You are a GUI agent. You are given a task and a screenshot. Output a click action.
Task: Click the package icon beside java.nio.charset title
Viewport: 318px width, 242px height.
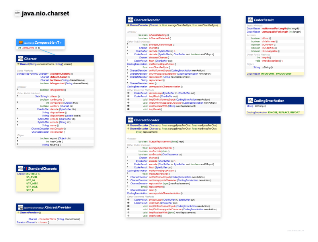[x=18, y=13]
